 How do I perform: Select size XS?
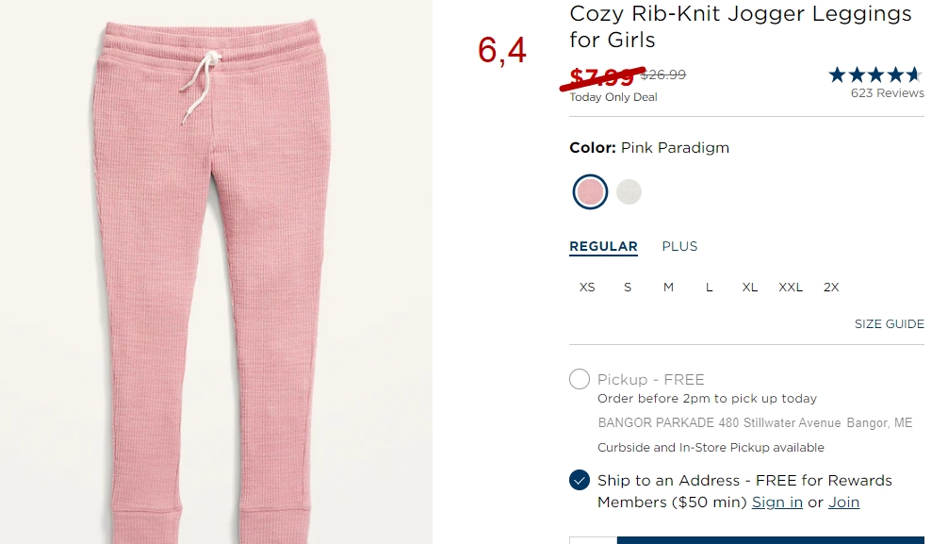click(587, 288)
